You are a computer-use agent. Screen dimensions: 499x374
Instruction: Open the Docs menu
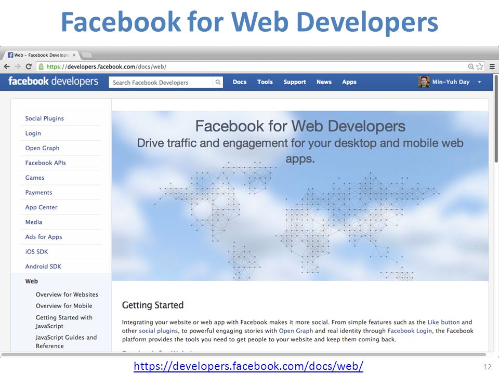click(x=239, y=82)
